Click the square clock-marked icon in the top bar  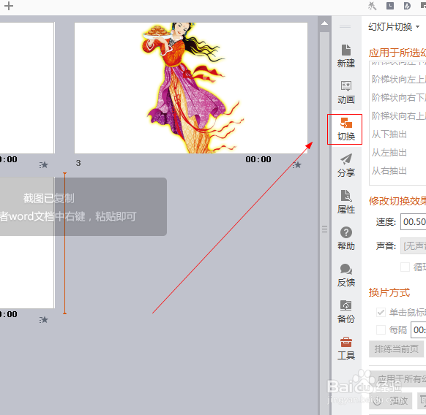(x=390, y=6)
